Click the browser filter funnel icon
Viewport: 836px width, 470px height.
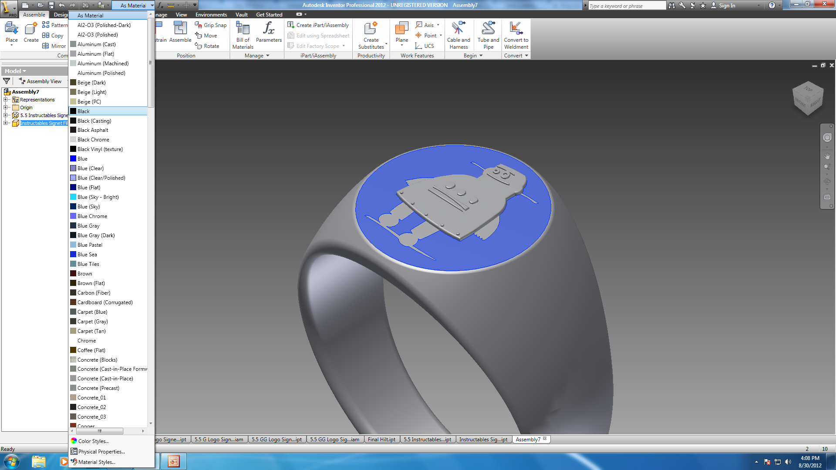click(7, 81)
